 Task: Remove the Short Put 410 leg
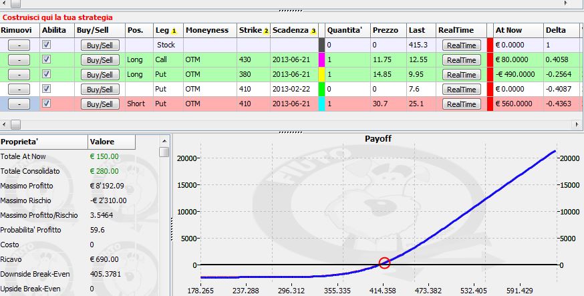[19, 104]
